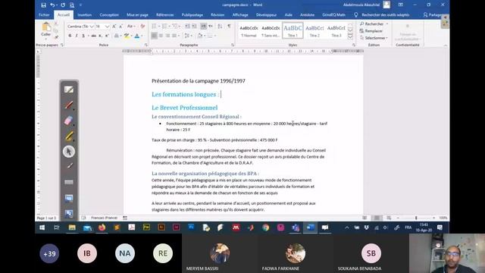Switch to the Mise en page tab
Viewport: 485px width, 273px height.
click(x=137, y=15)
